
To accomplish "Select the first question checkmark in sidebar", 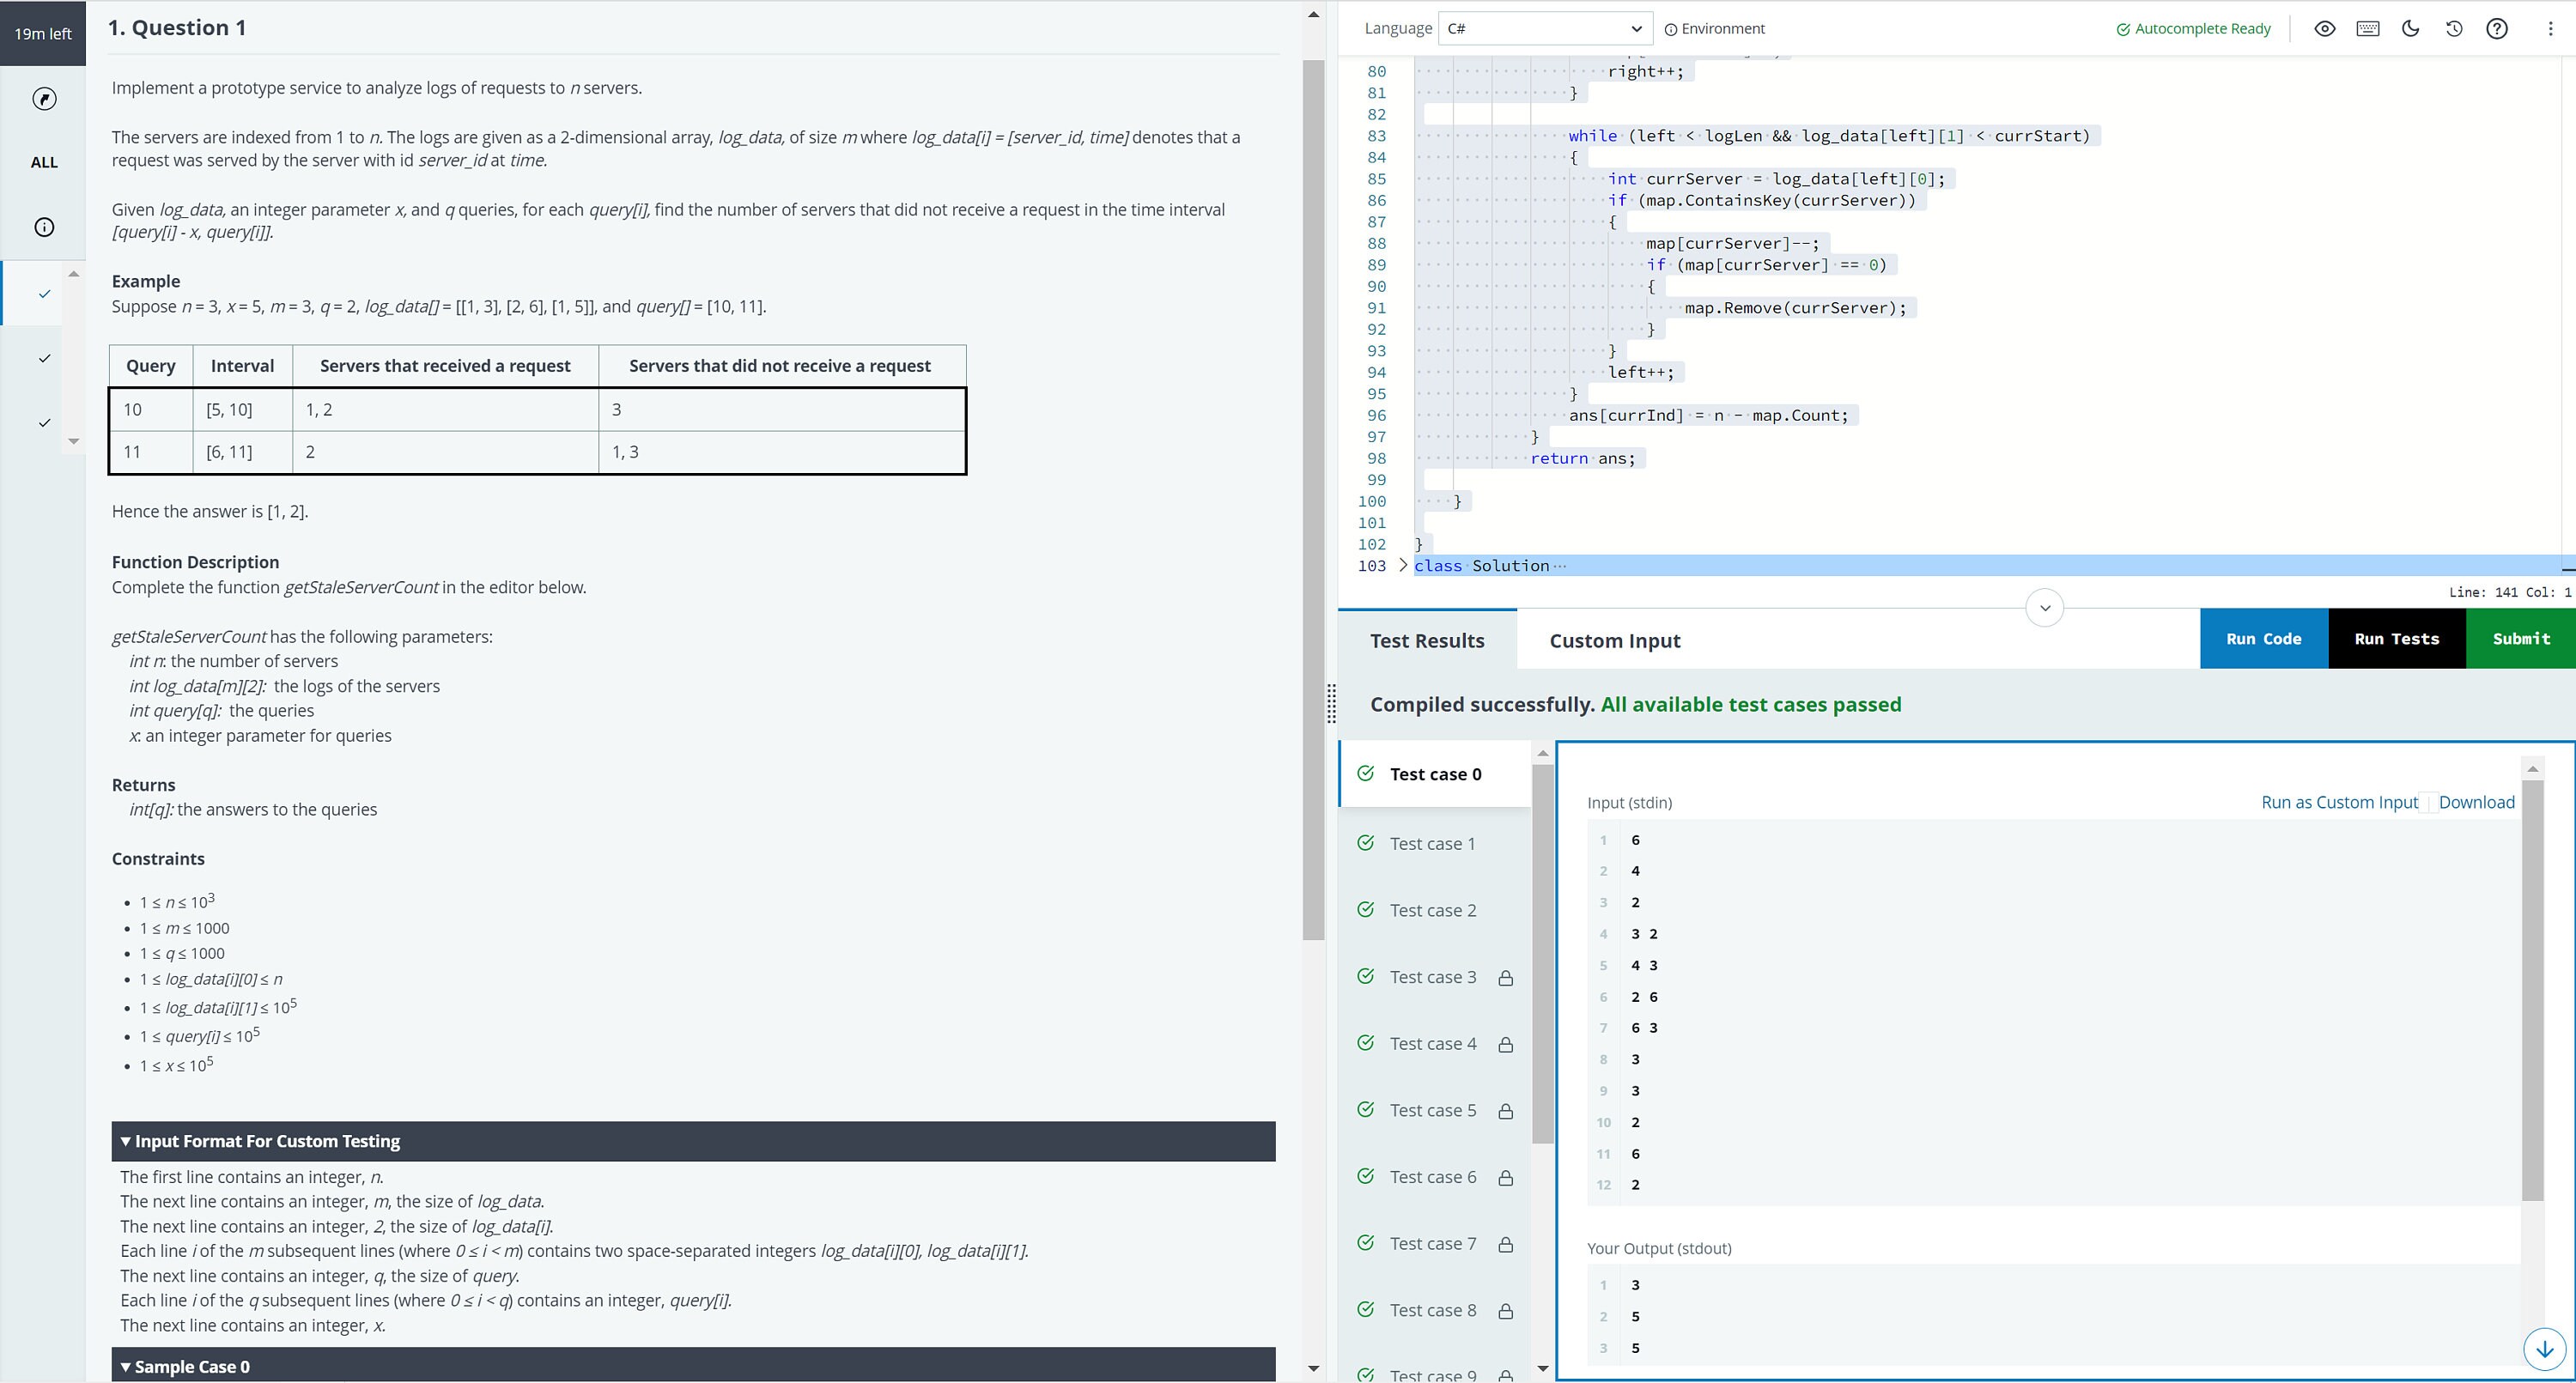I will [44, 293].
